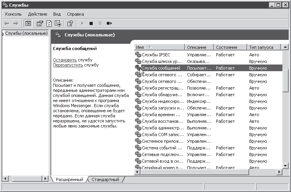Click the Export list toolbar icon
Viewport: 291px width, 192px height.
point(58,23)
